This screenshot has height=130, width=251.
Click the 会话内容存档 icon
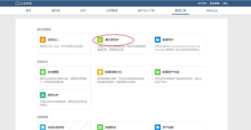tap(43, 127)
